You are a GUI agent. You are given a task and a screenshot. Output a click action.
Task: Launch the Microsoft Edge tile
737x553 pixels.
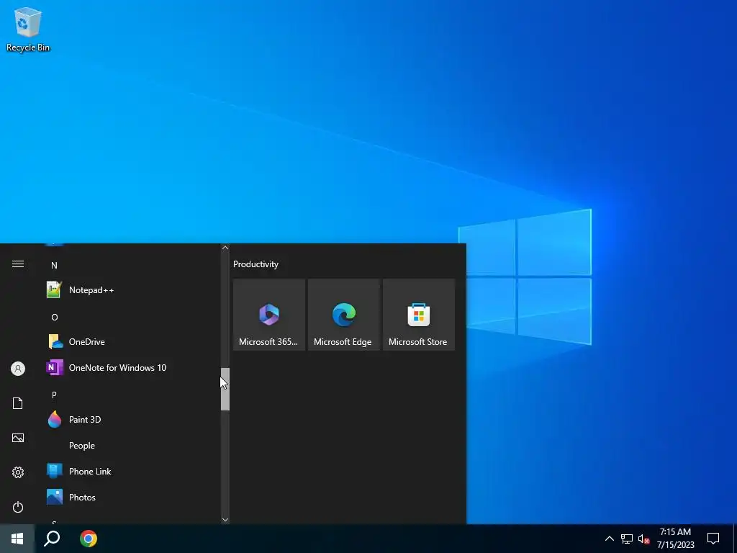coord(343,315)
